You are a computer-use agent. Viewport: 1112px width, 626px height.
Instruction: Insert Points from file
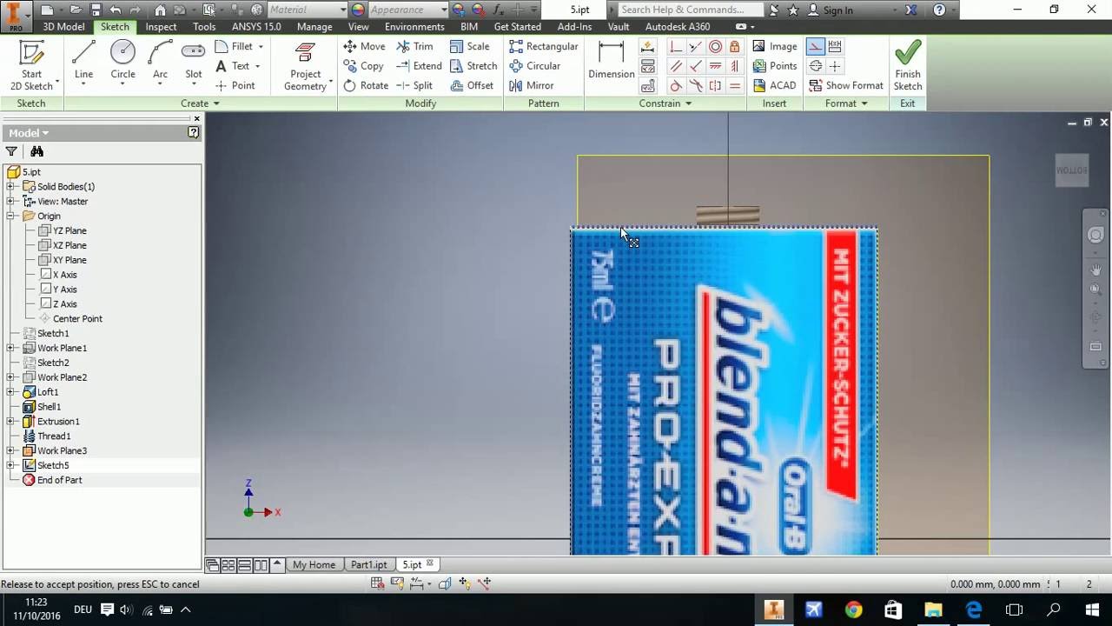(x=774, y=66)
